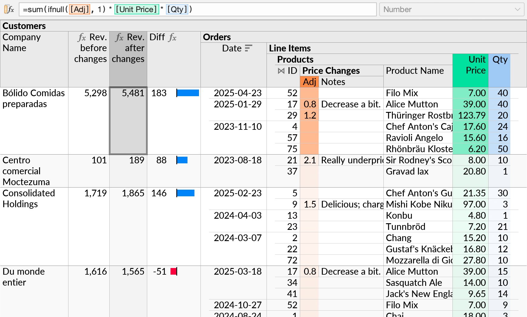The width and height of the screenshot is (527, 317).
Task: Click the fx icon in the Rev. after changes header
Action: (119, 37)
